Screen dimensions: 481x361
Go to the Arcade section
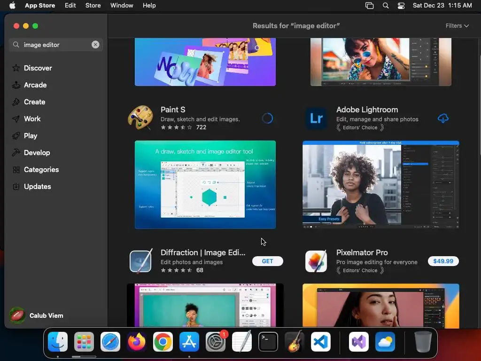(x=30, y=85)
